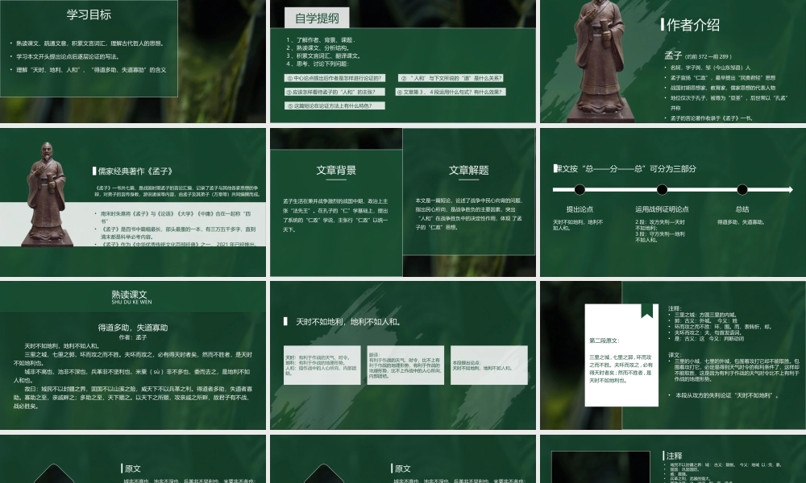Click the 运用战例证明论点 label
Image resolution: width=806 pixels, height=483 pixels.
tap(662, 209)
